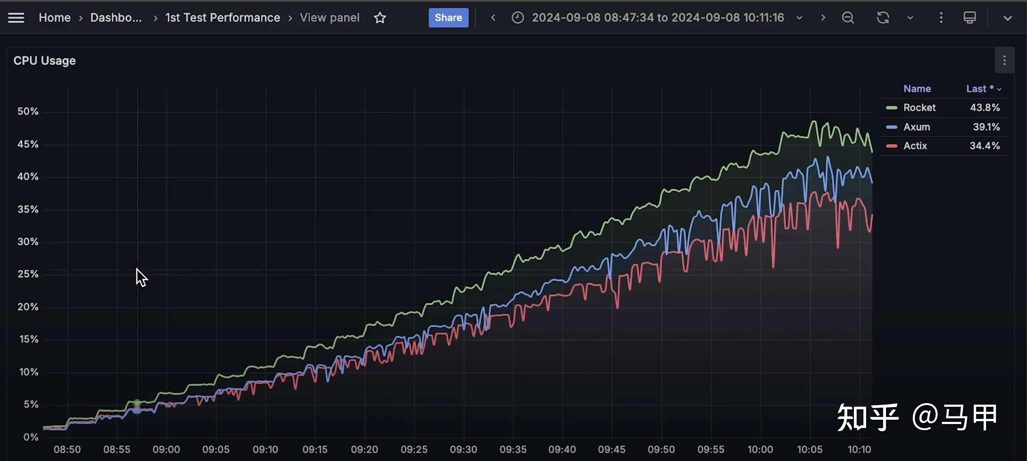Open the time range picker dropdown
The image size is (1027, 461).
click(x=657, y=18)
